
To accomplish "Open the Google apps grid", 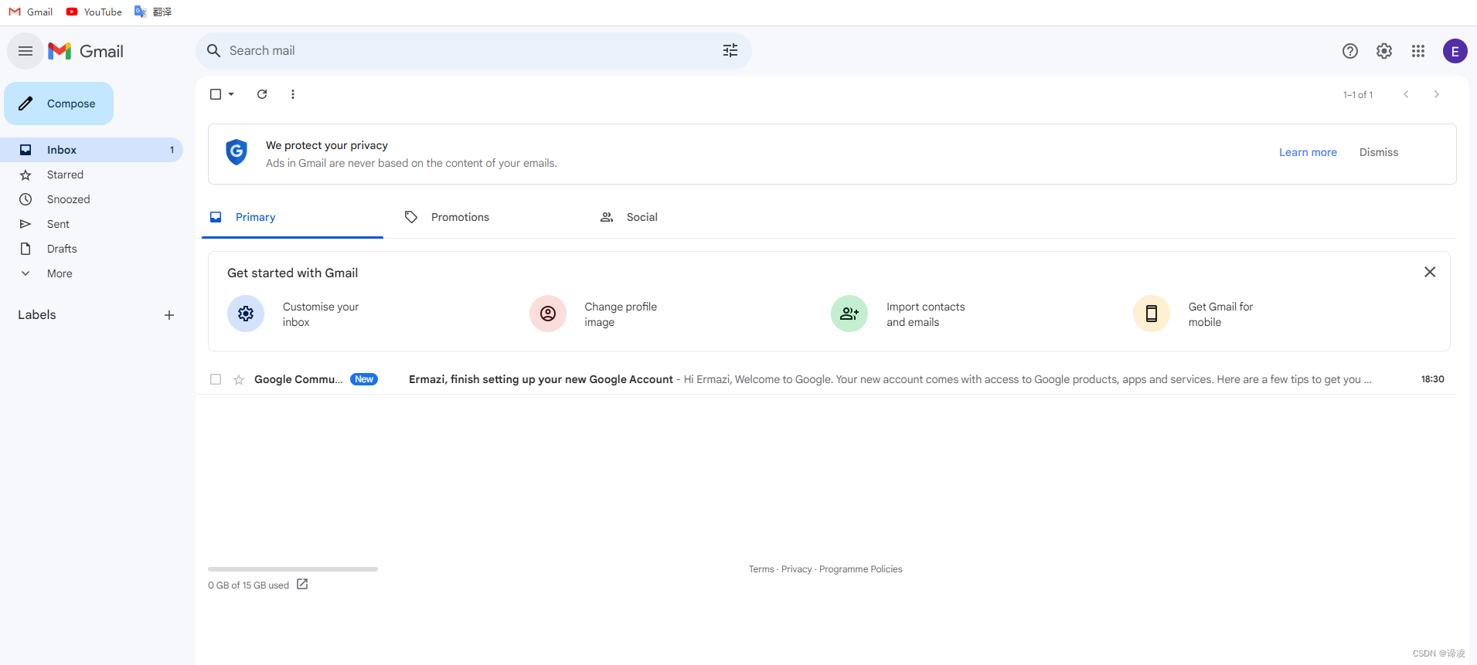I will coord(1418,51).
